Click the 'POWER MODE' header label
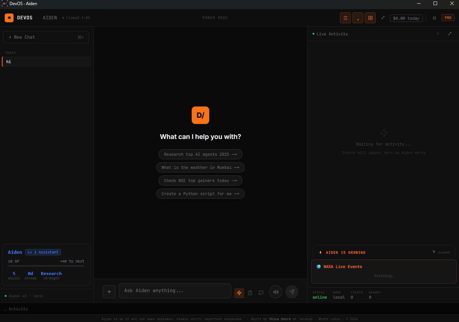This screenshot has width=459, height=322. tap(215, 18)
